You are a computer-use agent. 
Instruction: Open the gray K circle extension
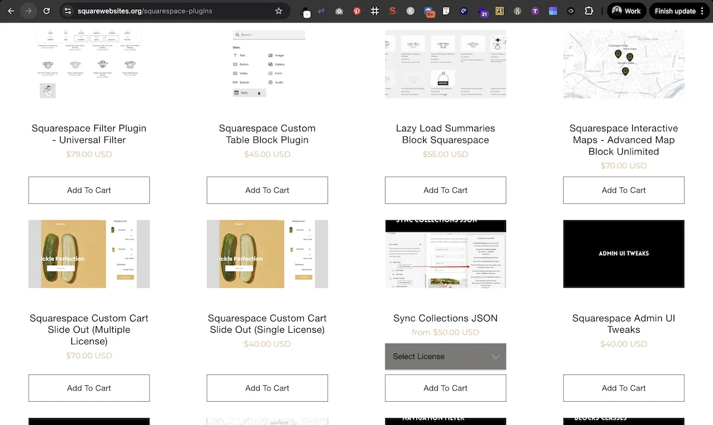[x=411, y=11]
